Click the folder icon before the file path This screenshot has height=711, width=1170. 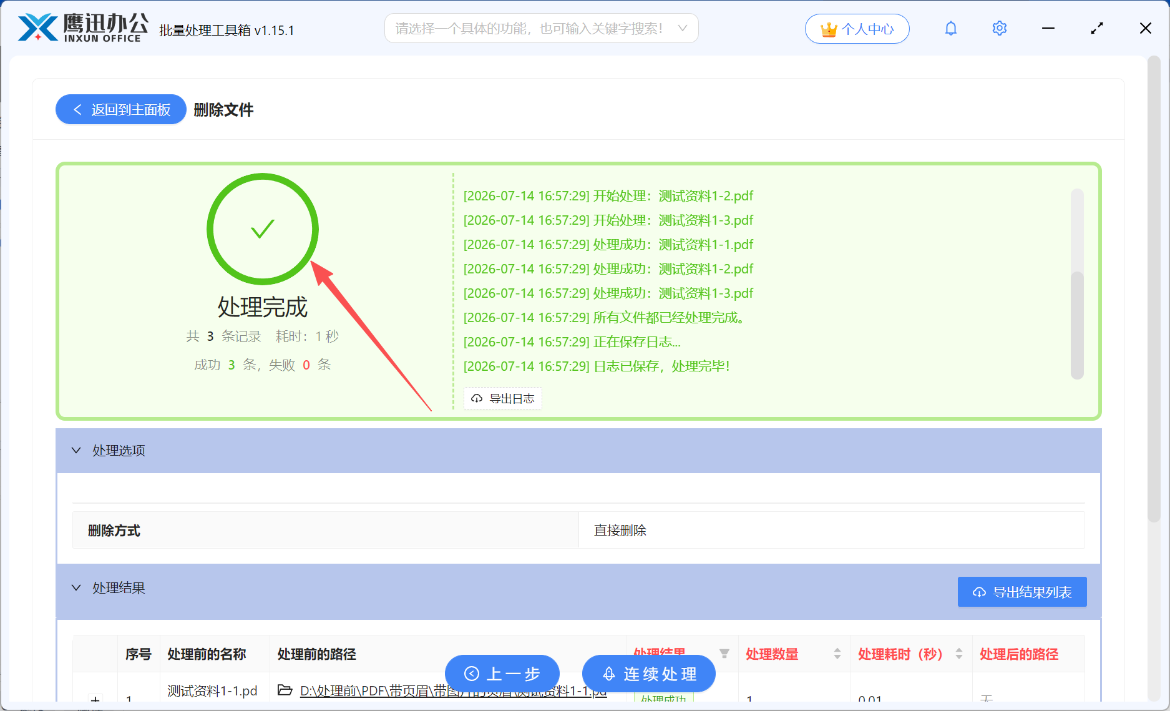point(285,690)
